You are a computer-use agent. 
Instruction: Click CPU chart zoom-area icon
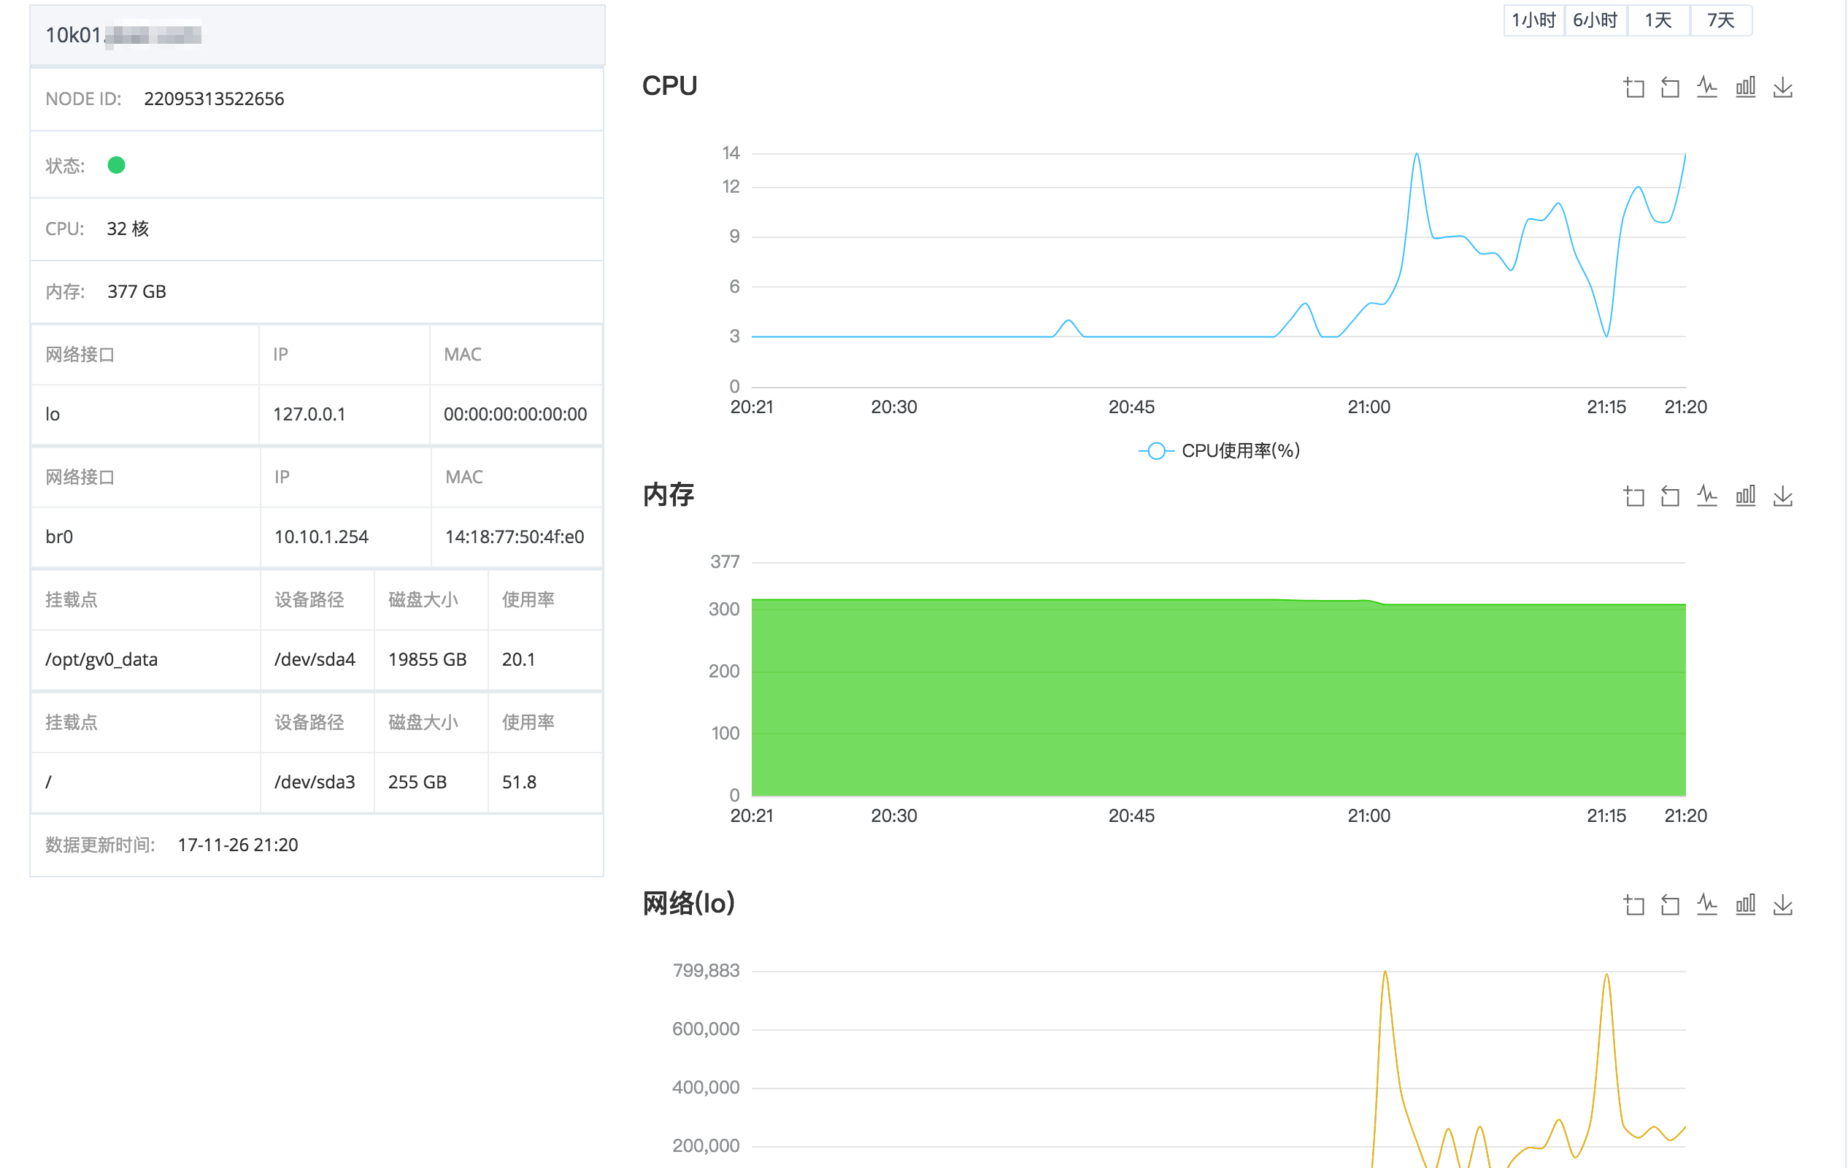click(x=1633, y=88)
